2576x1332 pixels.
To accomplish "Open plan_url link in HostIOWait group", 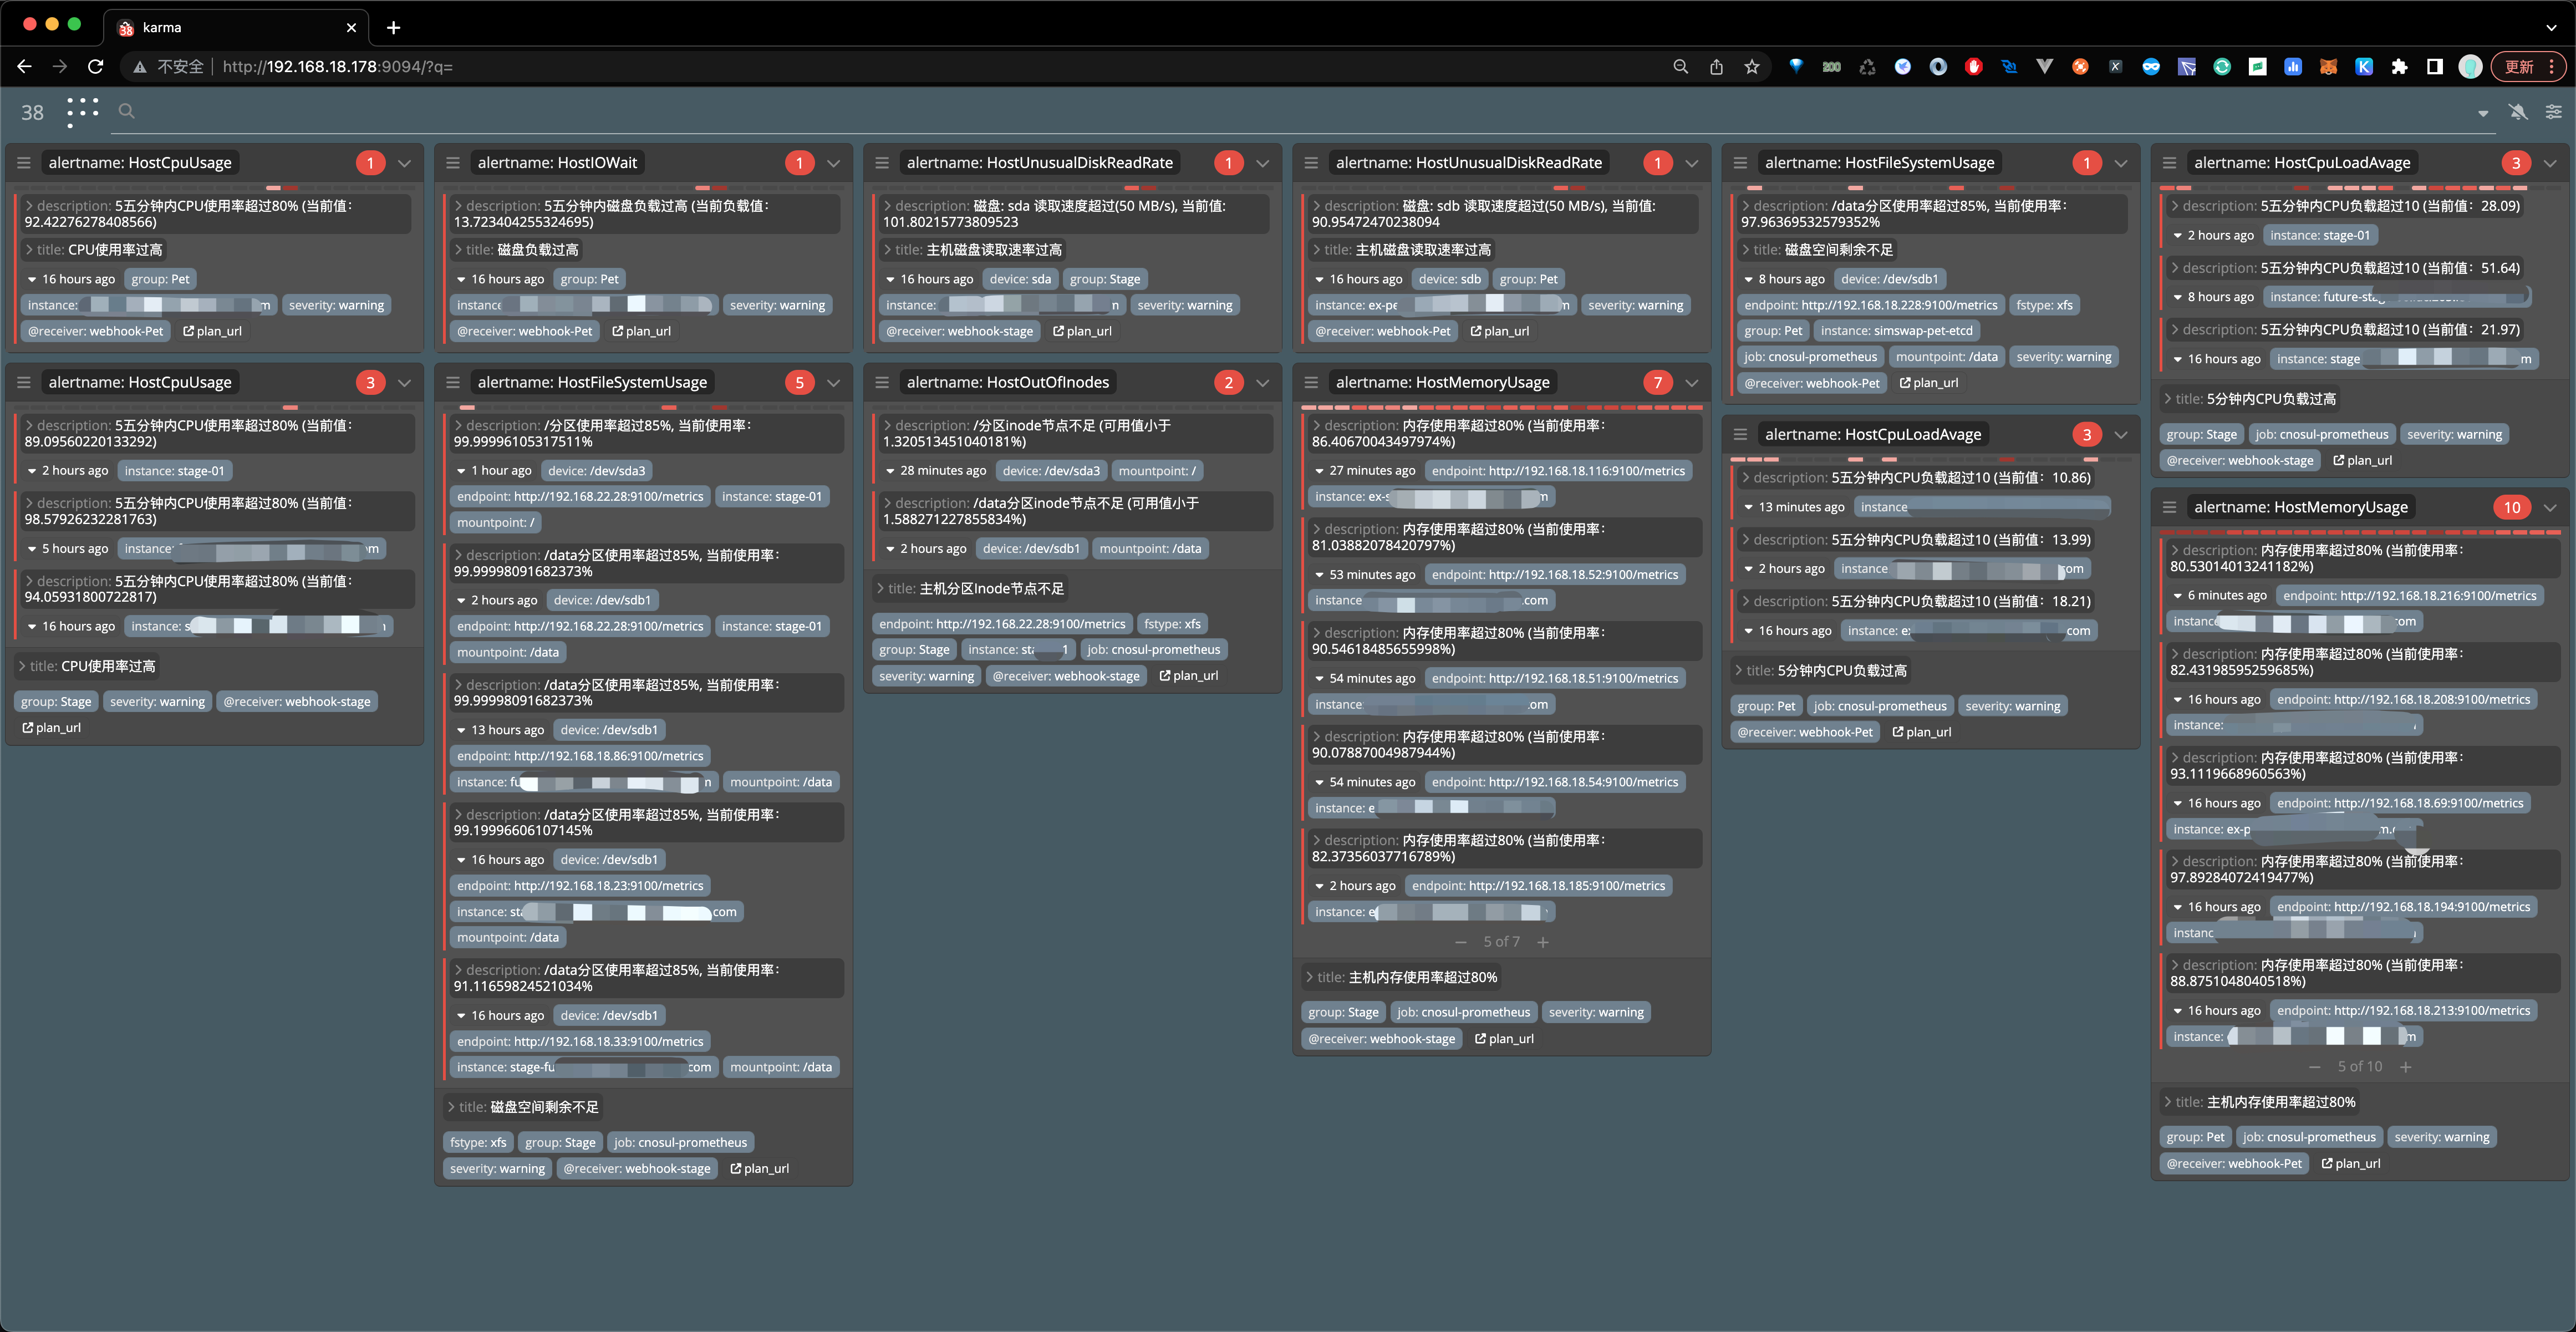I will (x=641, y=331).
